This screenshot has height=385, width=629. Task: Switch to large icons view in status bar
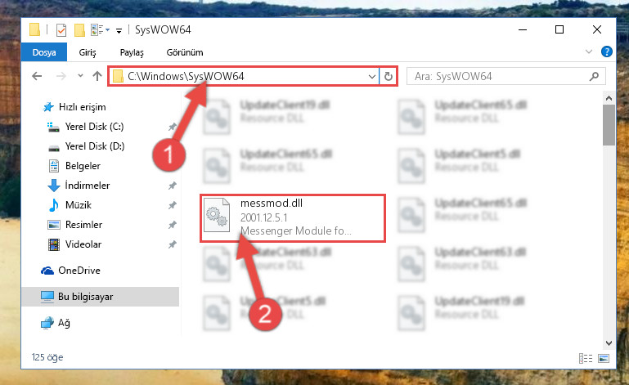pyautogui.click(x=604, y=358)
